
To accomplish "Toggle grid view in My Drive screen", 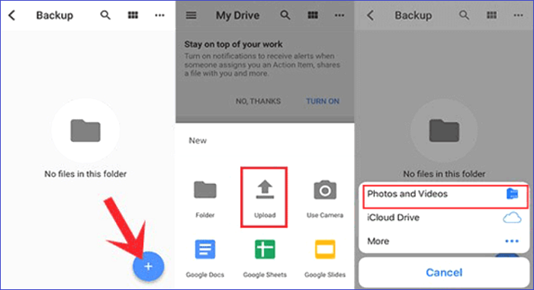I will (x=313, y=15).
